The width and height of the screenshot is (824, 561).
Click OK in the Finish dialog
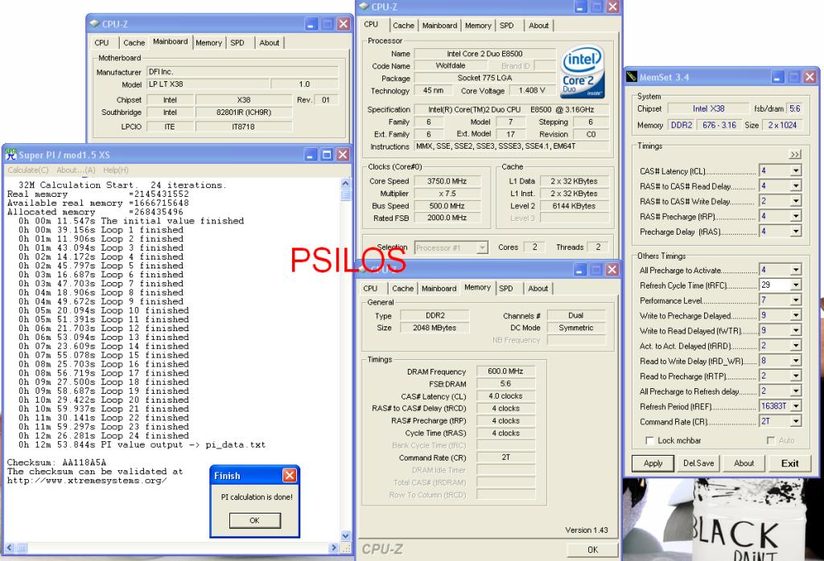coord(255,520)
